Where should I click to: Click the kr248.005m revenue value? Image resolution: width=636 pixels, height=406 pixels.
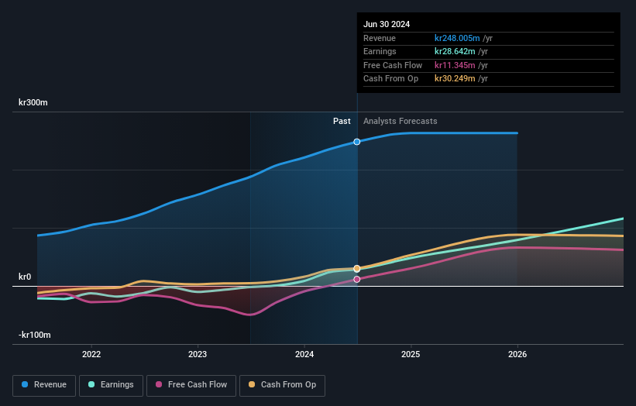457,38
